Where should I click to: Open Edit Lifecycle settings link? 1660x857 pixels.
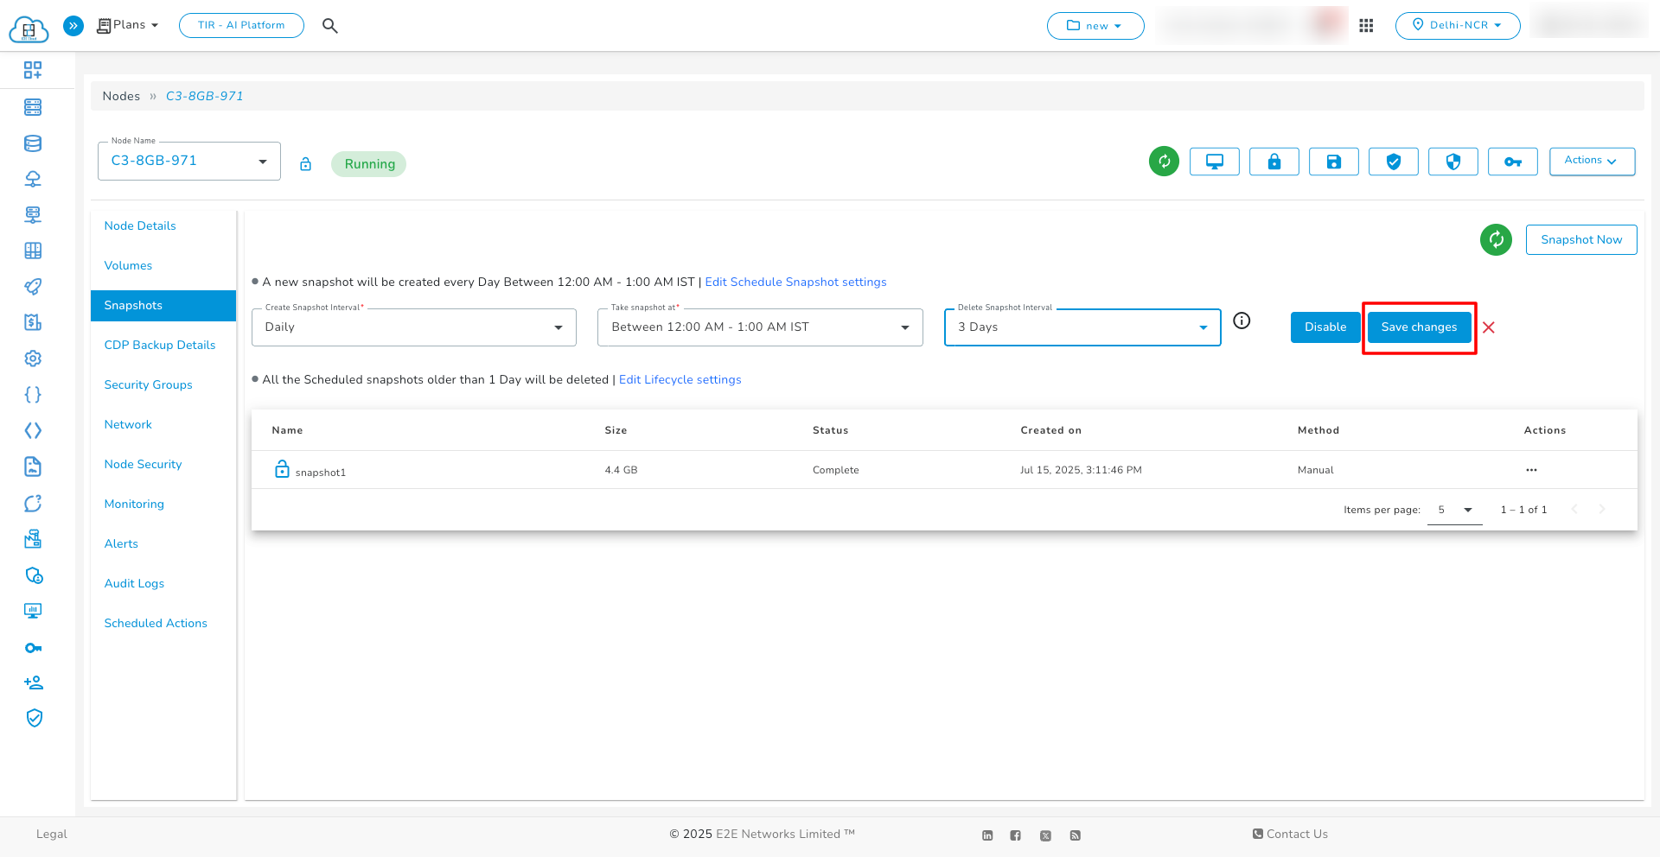coord(680,379)
